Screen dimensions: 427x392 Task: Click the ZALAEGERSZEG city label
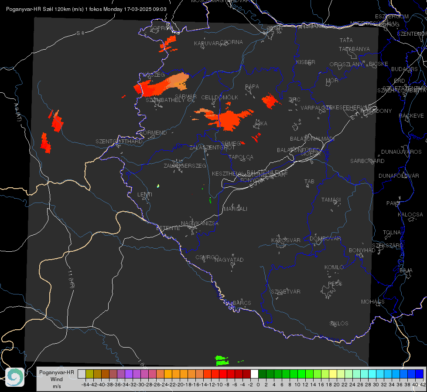pos(185,166)
